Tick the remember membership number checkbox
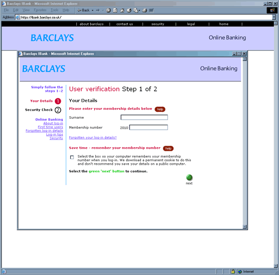The height and width of the screenshot is (275, 279). (72, 157)
